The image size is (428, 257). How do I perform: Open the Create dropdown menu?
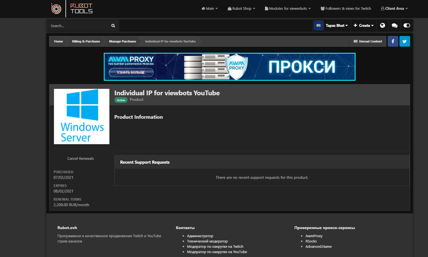(x=364, y=25)
